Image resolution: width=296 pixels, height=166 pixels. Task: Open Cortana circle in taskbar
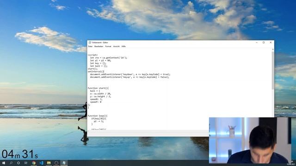pyautogui.click(x=18, y=163)
